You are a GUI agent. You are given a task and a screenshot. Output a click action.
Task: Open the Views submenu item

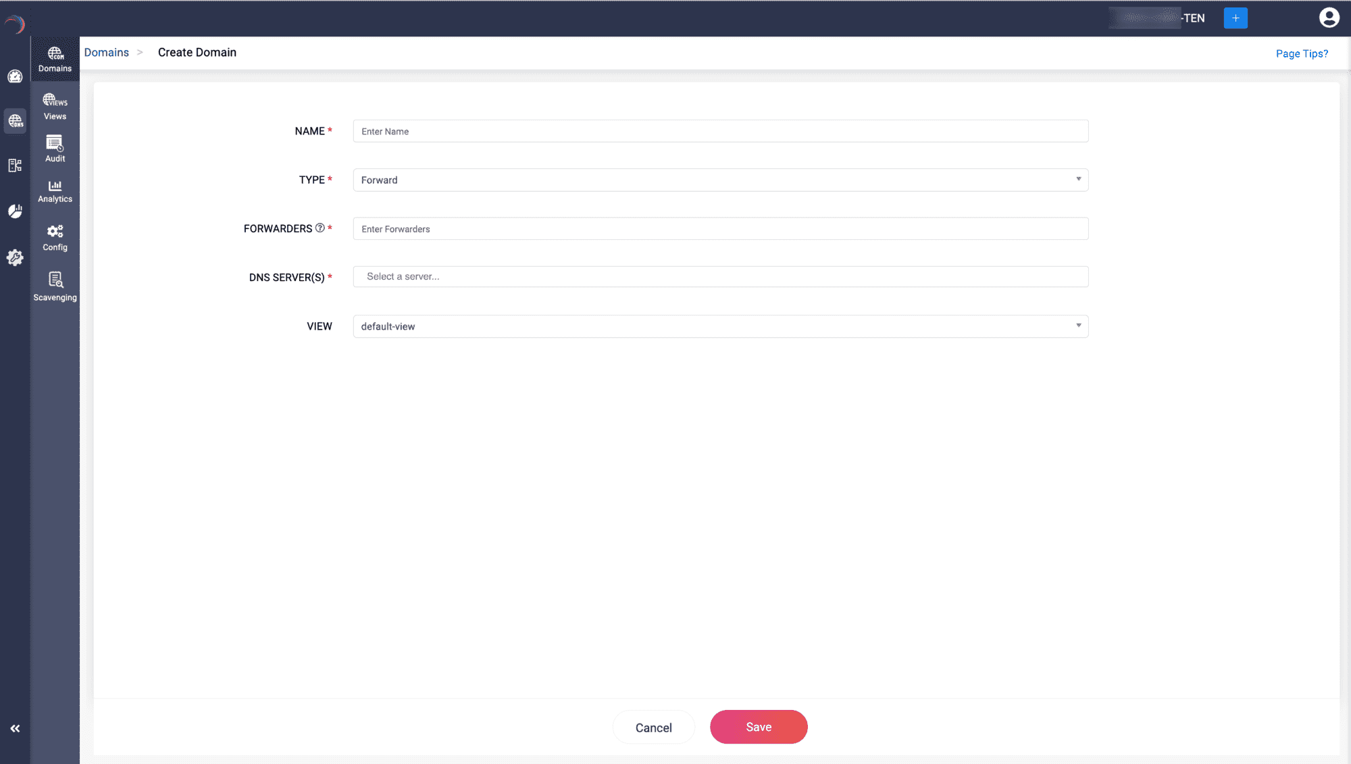pos(55,107)
